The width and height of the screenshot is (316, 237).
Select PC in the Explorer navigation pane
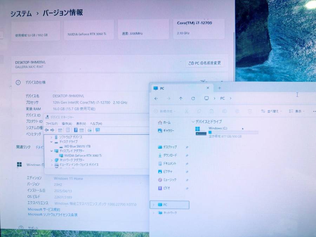tap(170, 205)
